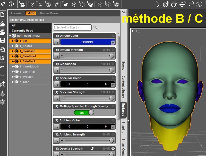
Task: Create a new flashlight-shaped linear point light
Action: coord(56,4)
